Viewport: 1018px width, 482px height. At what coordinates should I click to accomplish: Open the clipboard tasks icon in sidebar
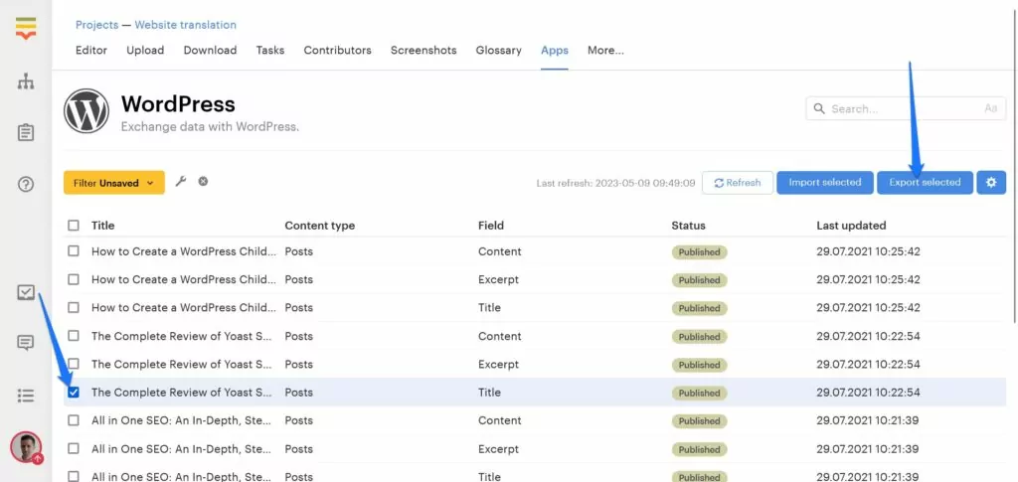pos(25,133)
